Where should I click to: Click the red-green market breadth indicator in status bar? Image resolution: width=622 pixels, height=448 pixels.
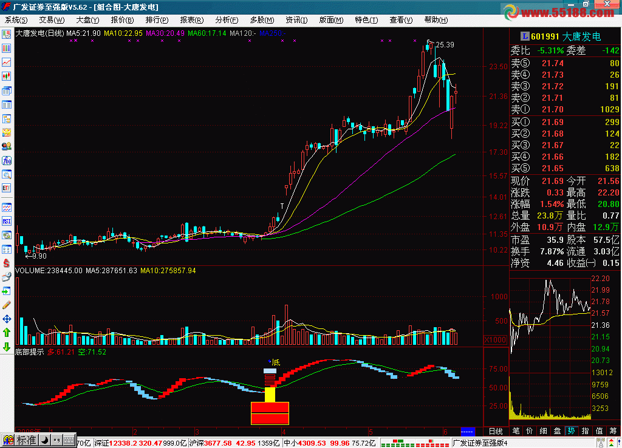click(x=415, y=443)
